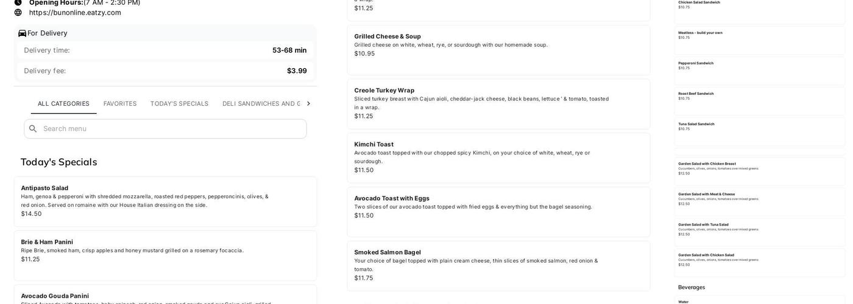The height and width of the screenshot is (304, 853).
Task: Click the delivery car icon
Action: 22,33
